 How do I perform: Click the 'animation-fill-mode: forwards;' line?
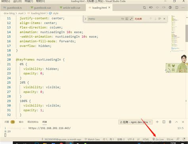tap(48, 41)
